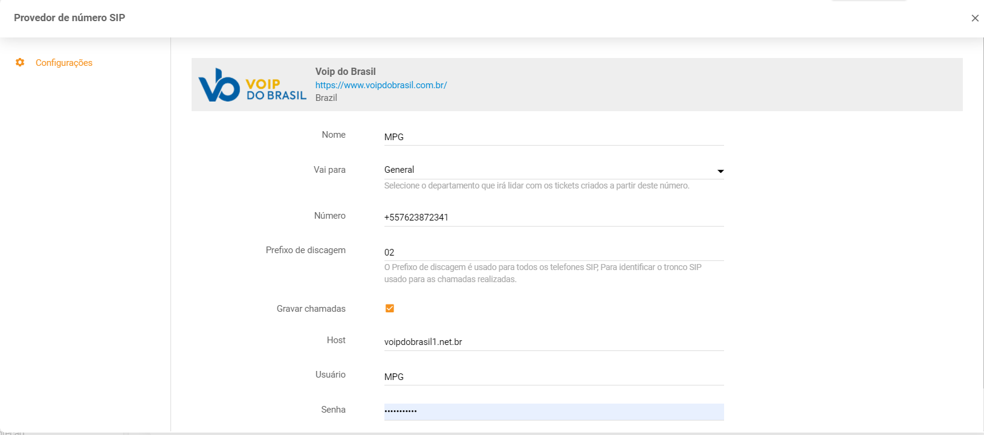This screenshot has width=984, height=435.
Task: Click the Brazil country text
Action: click(x=326, y=98)
